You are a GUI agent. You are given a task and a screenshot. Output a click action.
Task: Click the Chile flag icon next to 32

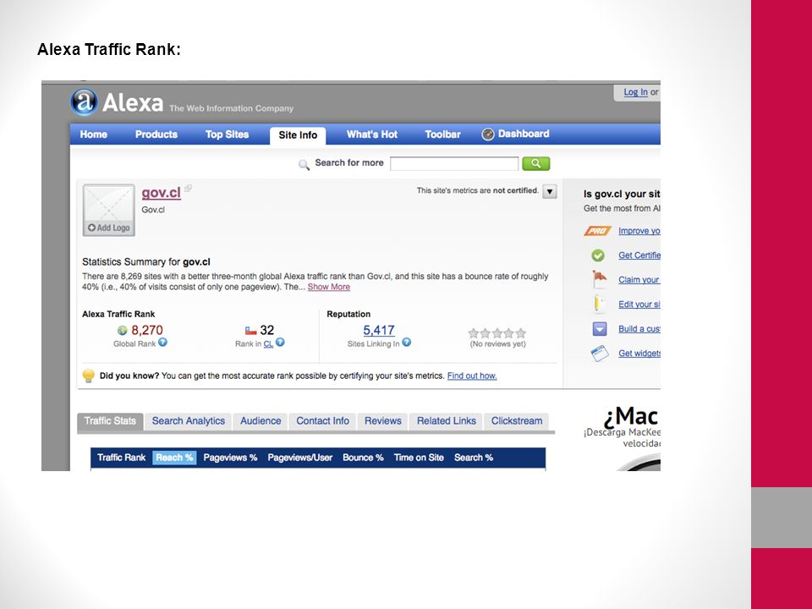tap(250, 331)
